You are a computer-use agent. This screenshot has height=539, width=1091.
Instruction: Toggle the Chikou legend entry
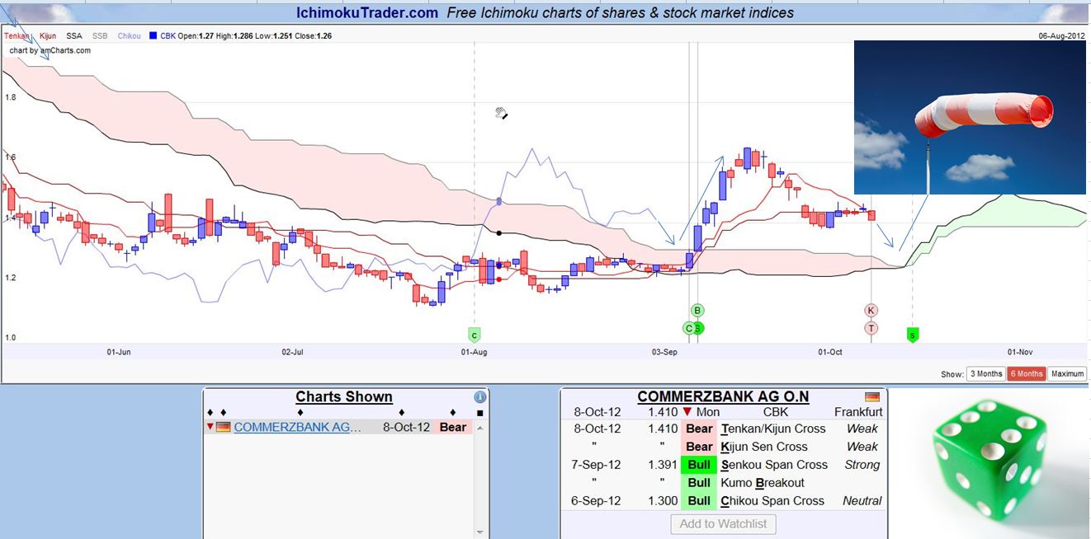(x=130, y=36)
